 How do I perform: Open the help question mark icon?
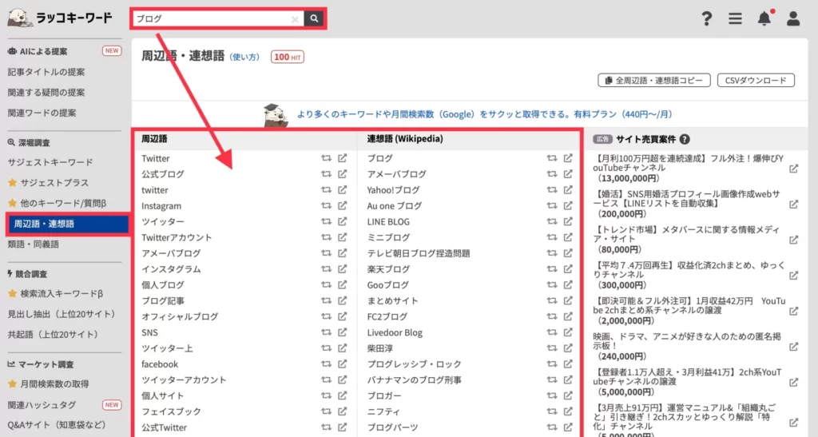[706, 18]
